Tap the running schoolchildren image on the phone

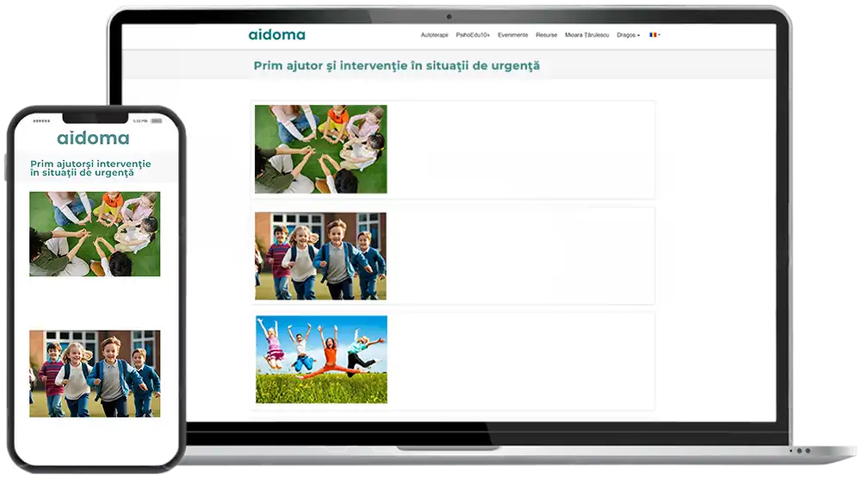95,374
